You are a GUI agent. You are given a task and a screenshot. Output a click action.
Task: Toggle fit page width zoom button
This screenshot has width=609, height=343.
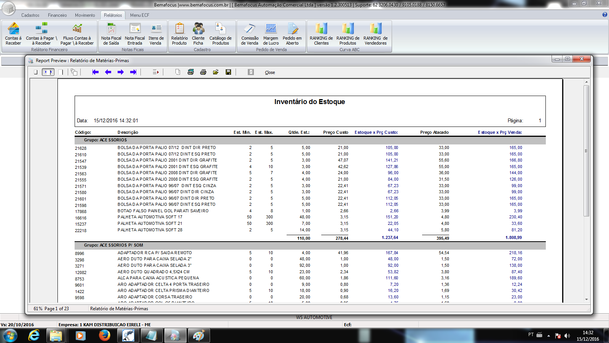(x=48, y=72)
